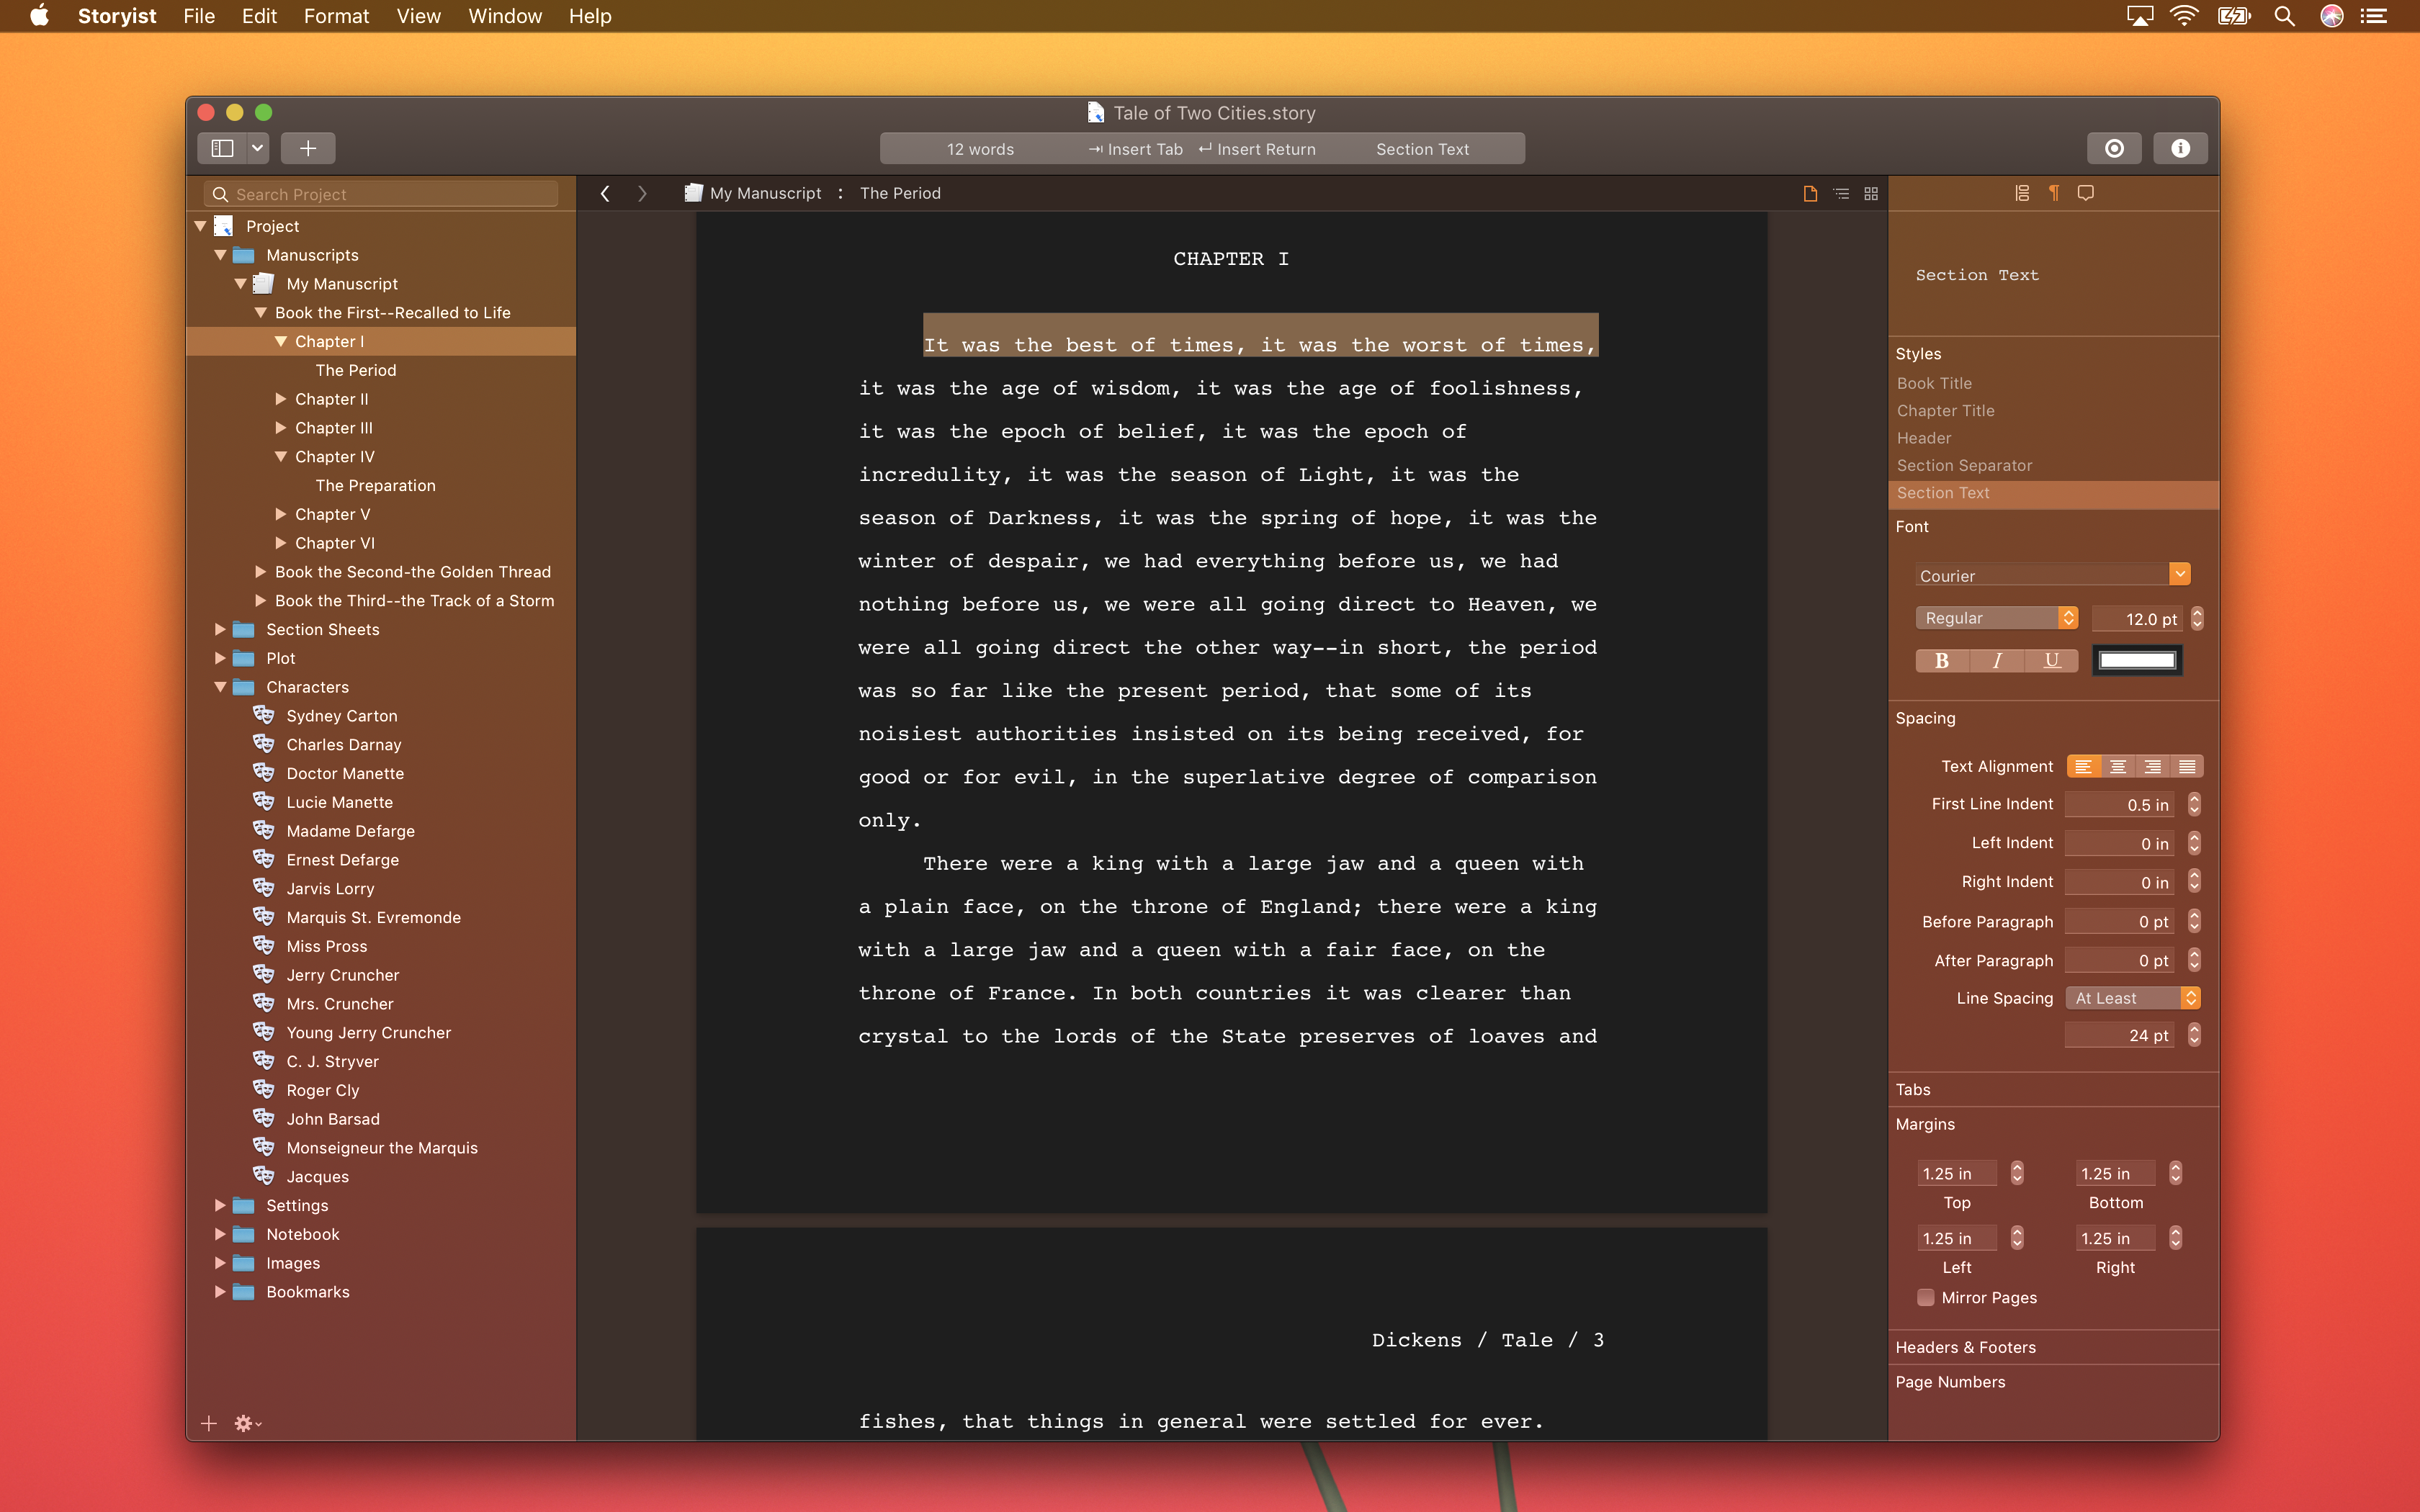Expand Chapter II disclosure triangle

(x=281, y=399)
